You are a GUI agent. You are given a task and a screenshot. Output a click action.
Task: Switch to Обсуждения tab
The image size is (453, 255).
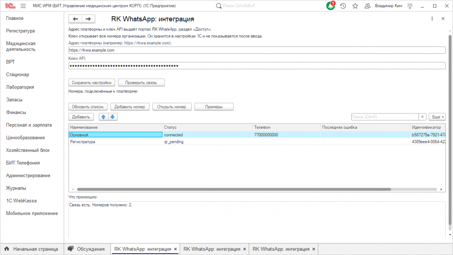pos(86,249)
